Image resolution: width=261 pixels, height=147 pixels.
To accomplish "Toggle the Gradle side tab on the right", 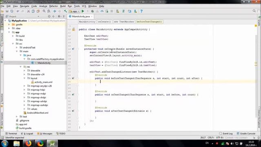I will coord(259,21).
